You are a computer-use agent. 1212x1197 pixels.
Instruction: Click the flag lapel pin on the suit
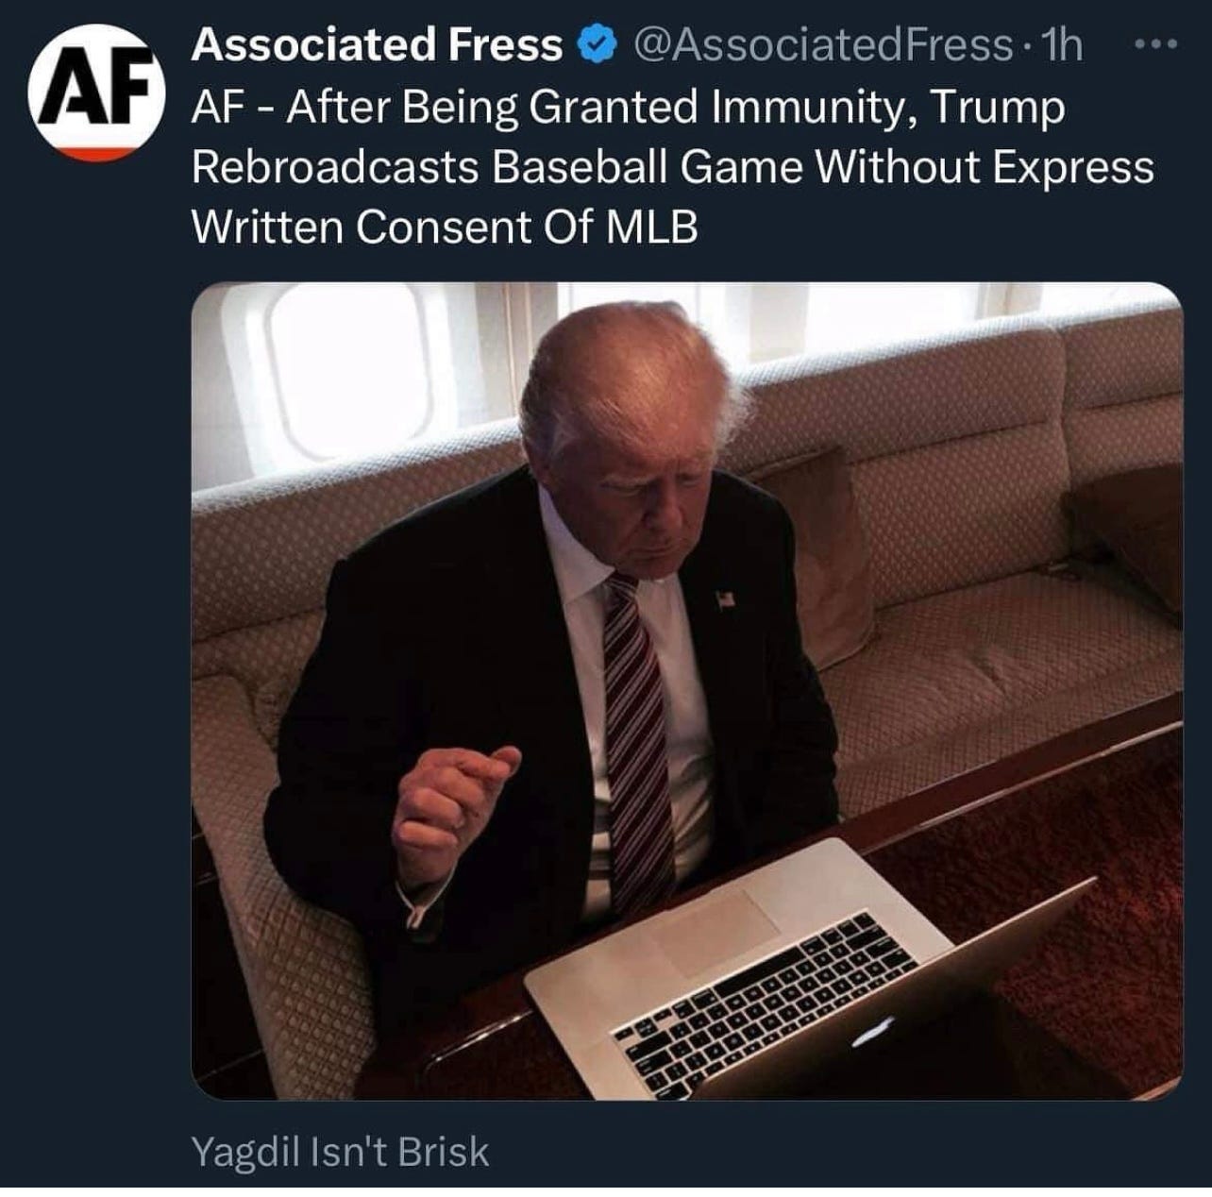(725, 598)
